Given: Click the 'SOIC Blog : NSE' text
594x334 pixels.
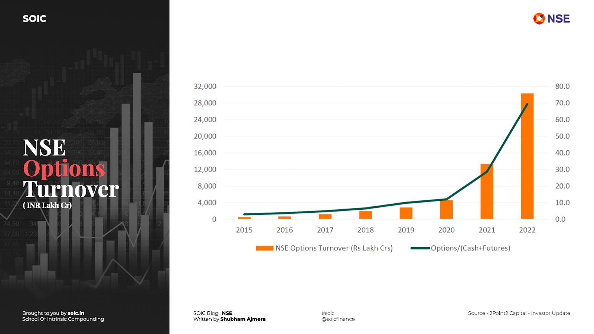Looking at the screenshot, I should (213, 313).
